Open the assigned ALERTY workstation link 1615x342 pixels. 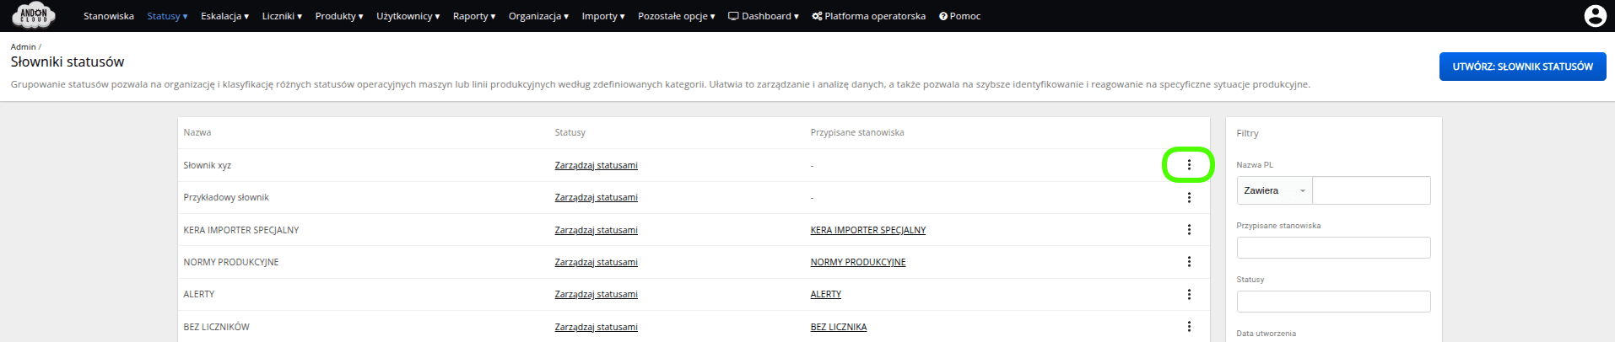[x=825, y=294]
